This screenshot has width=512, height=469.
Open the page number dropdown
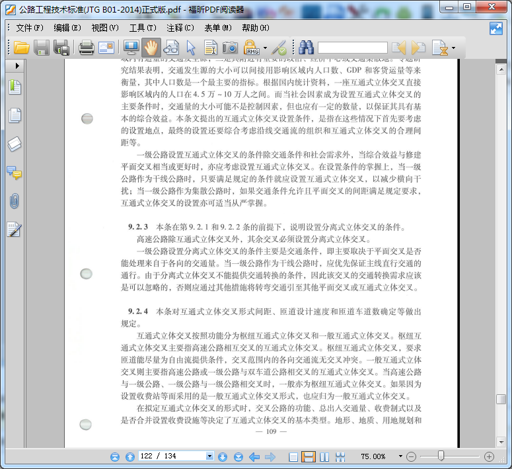click(209, 456)
